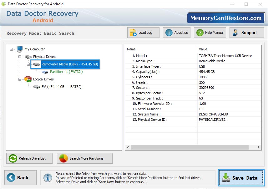Click the '4. Capacity(size) :' row
268x189 pixels.
193,72
